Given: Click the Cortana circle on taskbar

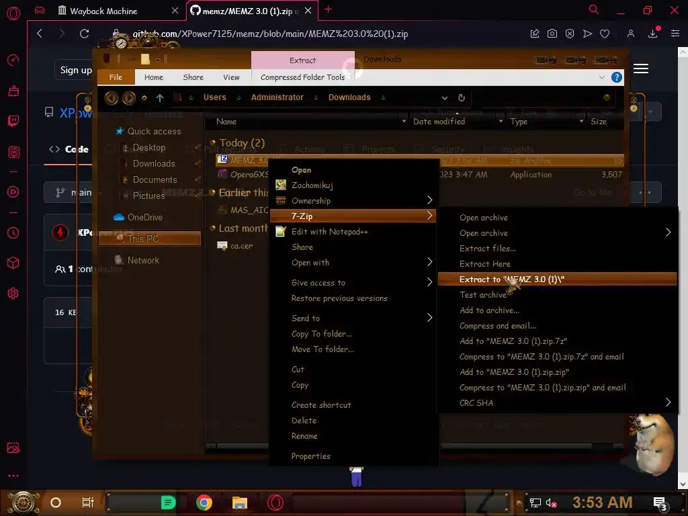Looking at the screenshot, I should (56, 503).
